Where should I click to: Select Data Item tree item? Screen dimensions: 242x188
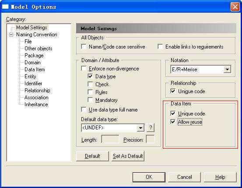coord(35,70)
